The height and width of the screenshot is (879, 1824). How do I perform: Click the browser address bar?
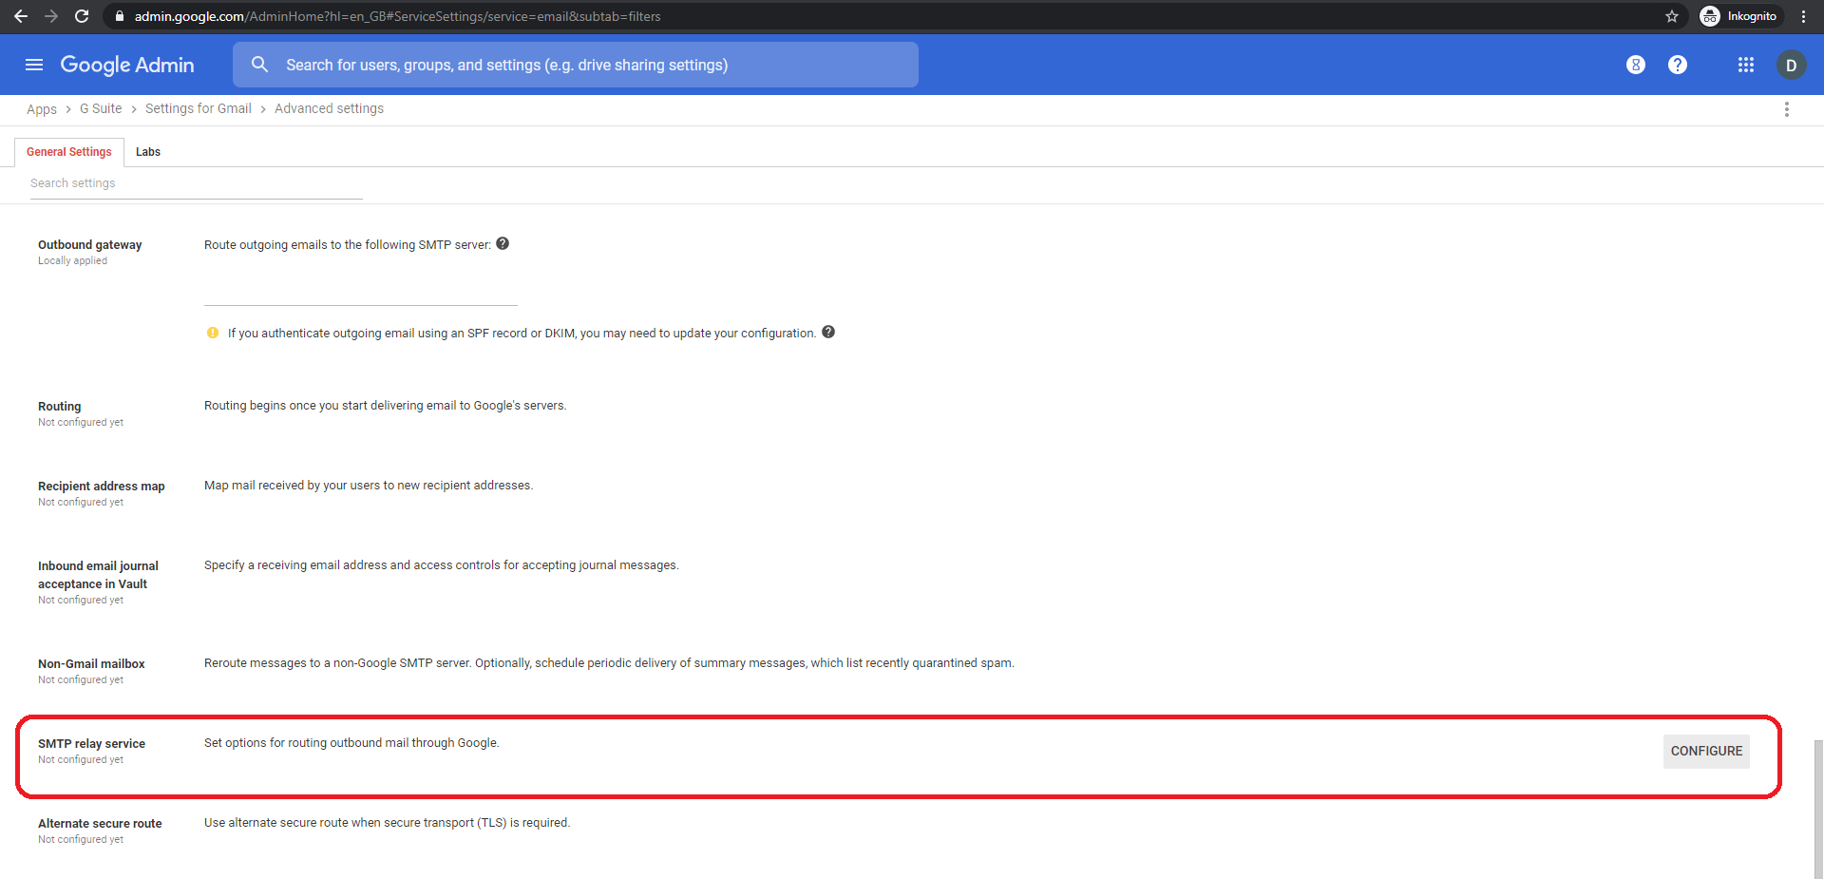point(893,16)
